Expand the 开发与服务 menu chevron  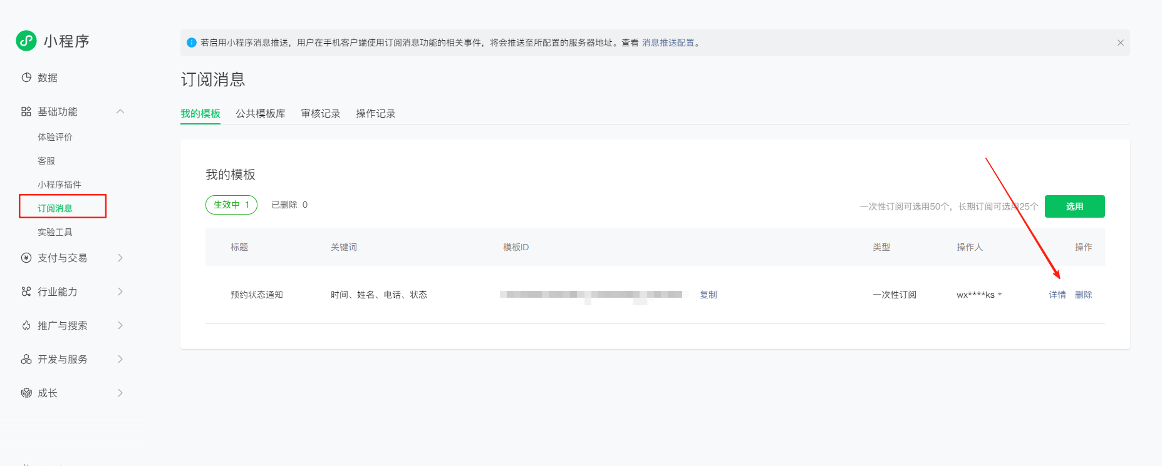[x=120, y=359]
